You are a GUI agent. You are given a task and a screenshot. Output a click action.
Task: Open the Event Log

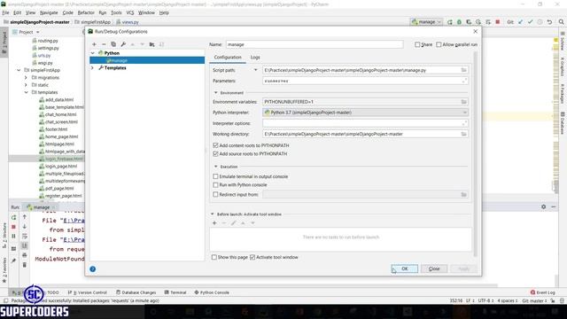542,292
